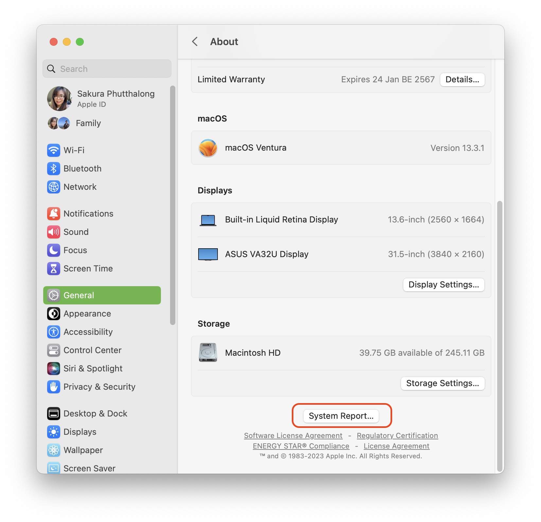This screenshot has width=541, height=522.
Task: Click the Sound speaker icon
Action: click(53, 232)
